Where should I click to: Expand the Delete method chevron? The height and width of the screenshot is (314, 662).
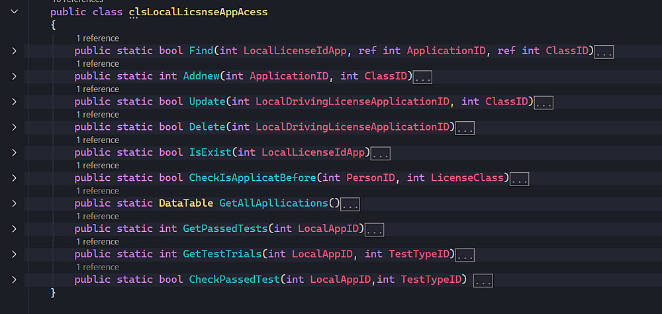point(14,127)
